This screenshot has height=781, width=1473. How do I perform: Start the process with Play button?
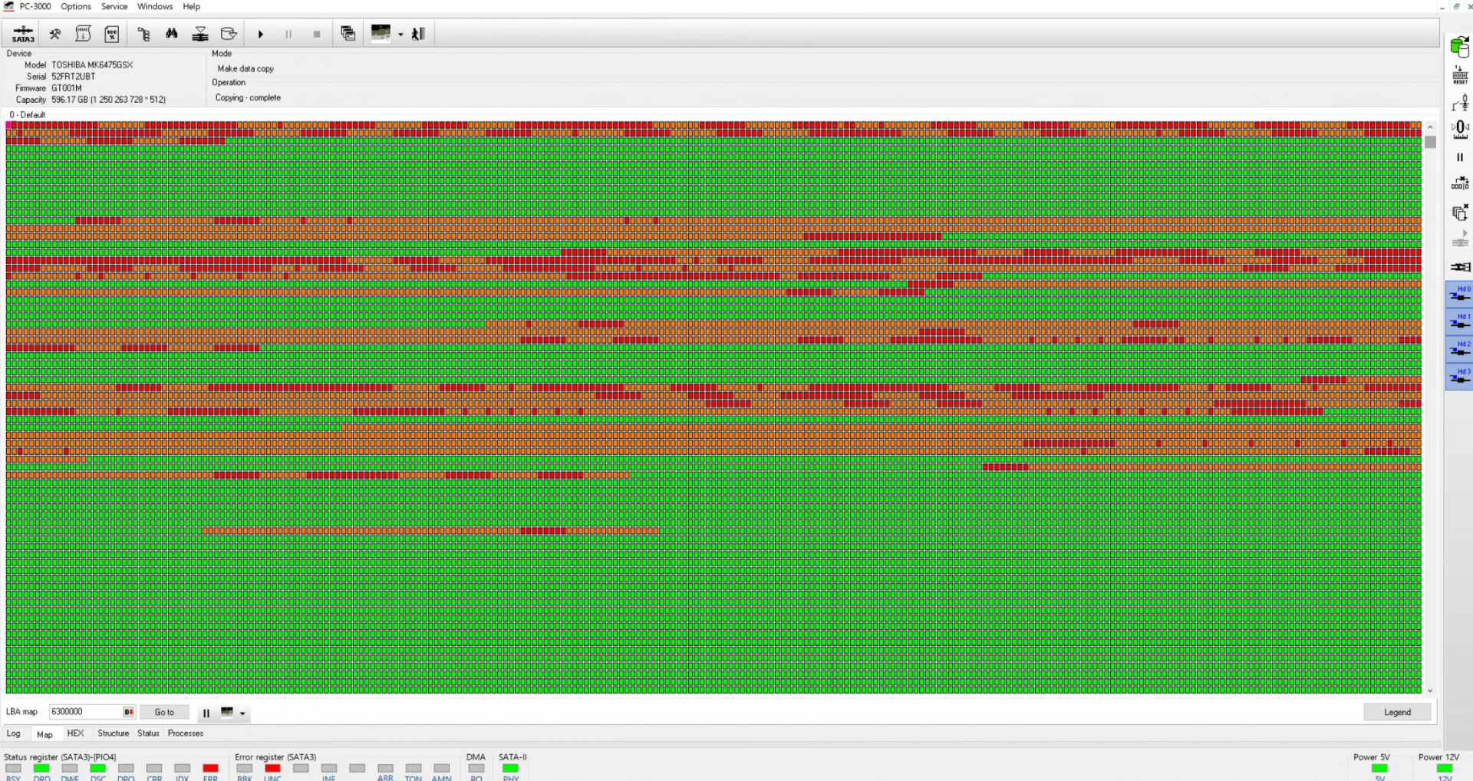tap(261, 34)
